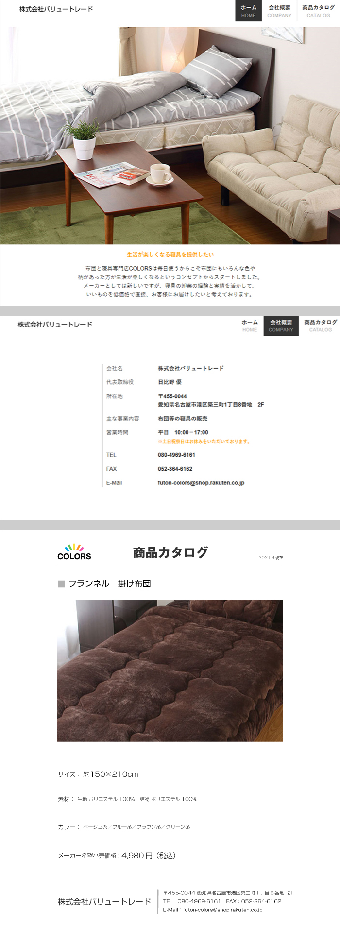Open the brown flannel comforter product photo
Image resolution: width=340 pixels, height=928 pixels.
pos(170,670)
